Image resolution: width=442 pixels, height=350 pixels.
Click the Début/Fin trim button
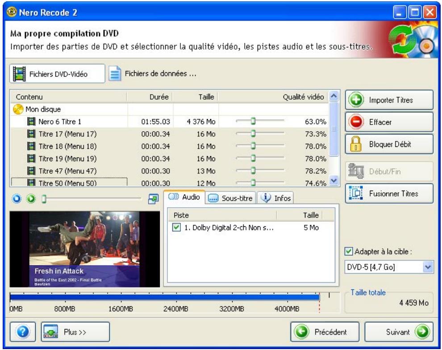(389, 171)
